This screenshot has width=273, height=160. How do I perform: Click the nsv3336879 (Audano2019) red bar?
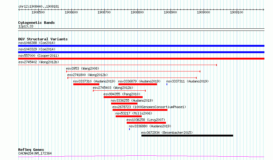[x=138, y=84]
